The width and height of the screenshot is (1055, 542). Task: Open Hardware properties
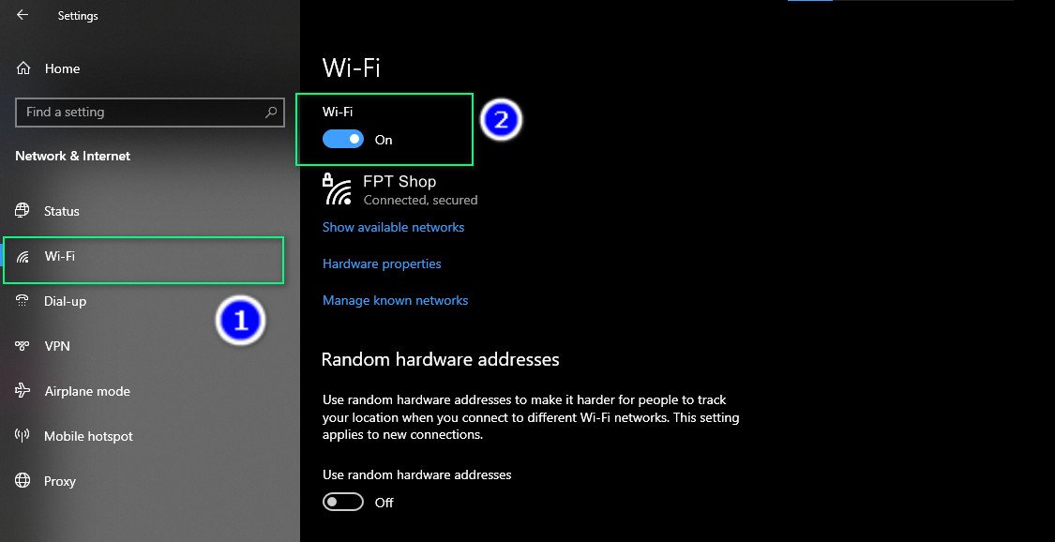(381, 263)
